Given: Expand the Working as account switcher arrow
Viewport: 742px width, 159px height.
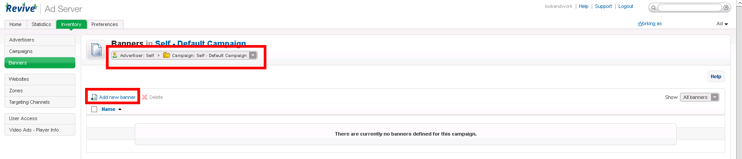Looking at the screenshot, I should pos(726,24).
